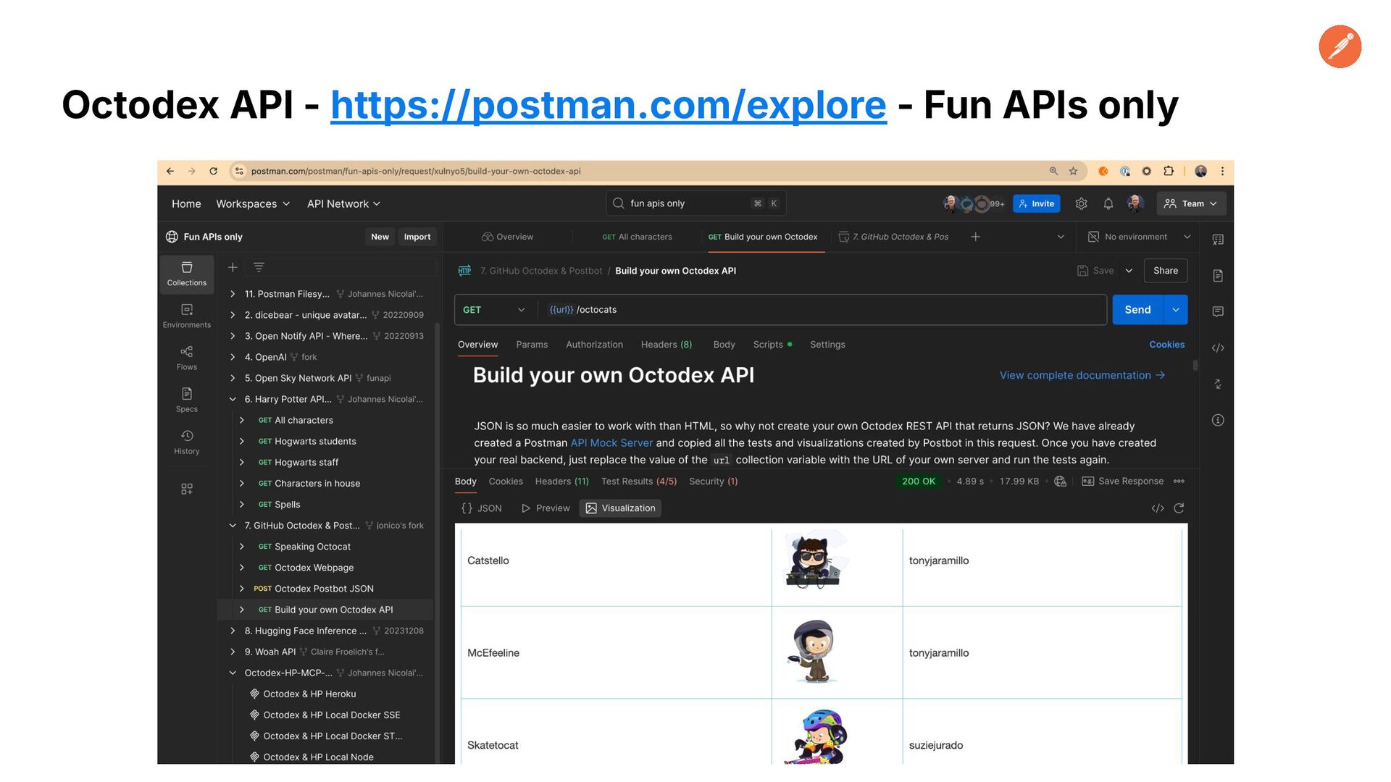Open the browser three-dot menu

pyautogui.click(x=1222, y=172)
